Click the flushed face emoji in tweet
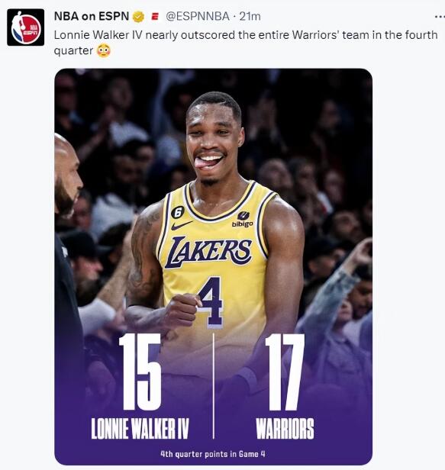This screenshot has height=470, width=445. pos(104,50)
